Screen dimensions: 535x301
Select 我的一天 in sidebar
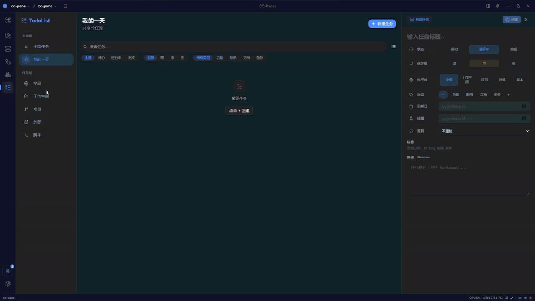46,60
